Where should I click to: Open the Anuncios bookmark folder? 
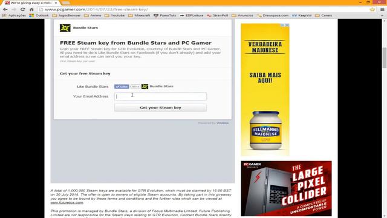[242, 15]
